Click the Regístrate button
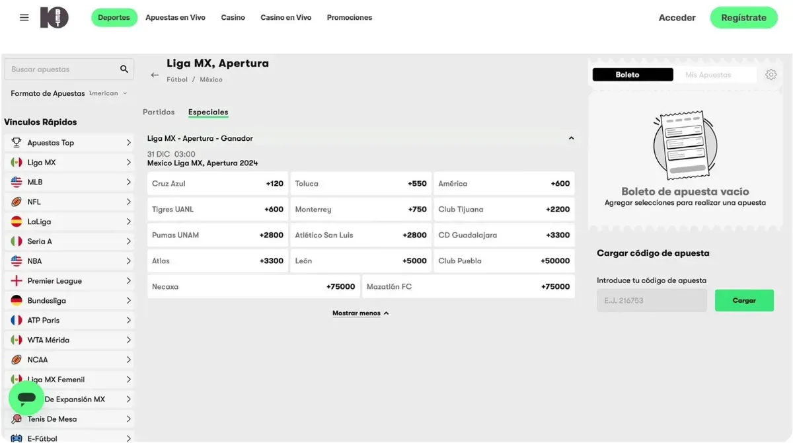Viewport: 793px width, 443px height. tap(744, 18)
